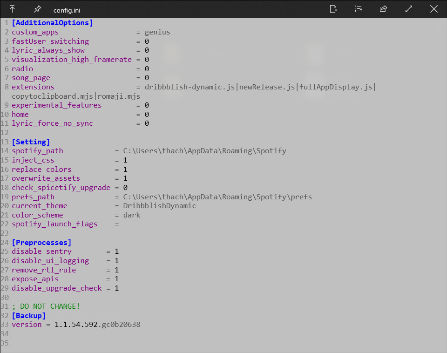Click the dark color_scheme value

coord(132,215)
